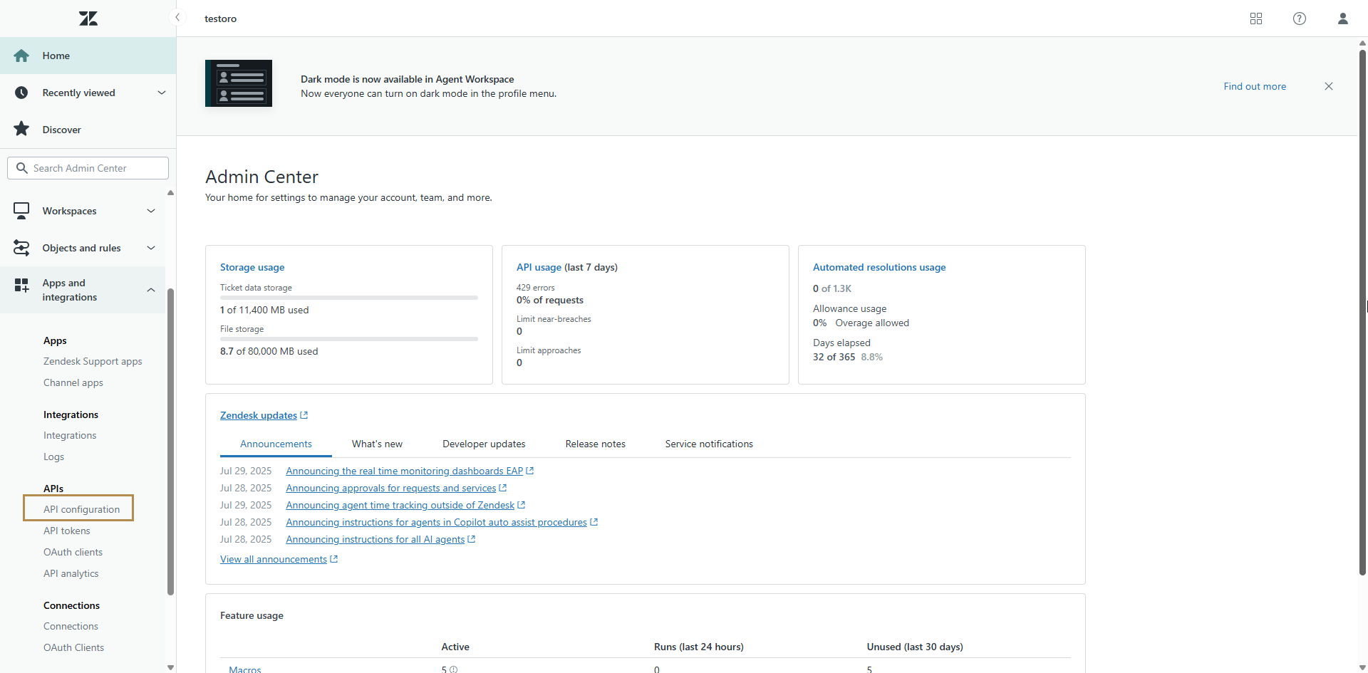Open the Zendesk products grid icon
The height and width of the screenshot is (673, 1368).
coord(1256,19)
